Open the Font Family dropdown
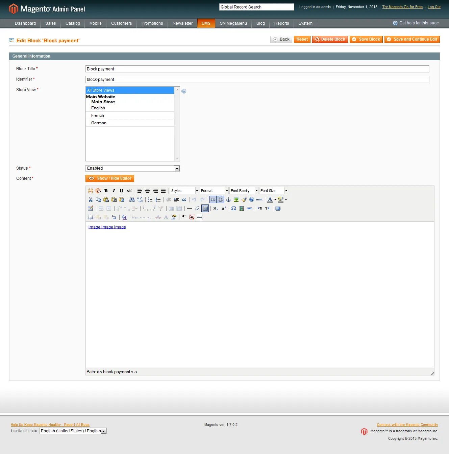The height and width of the screenshot is (454, 449). 244,191
